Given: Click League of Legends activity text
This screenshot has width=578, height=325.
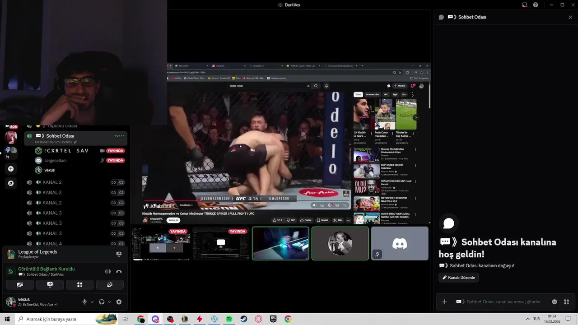Looking at the screenshot, I should (37, 252).
